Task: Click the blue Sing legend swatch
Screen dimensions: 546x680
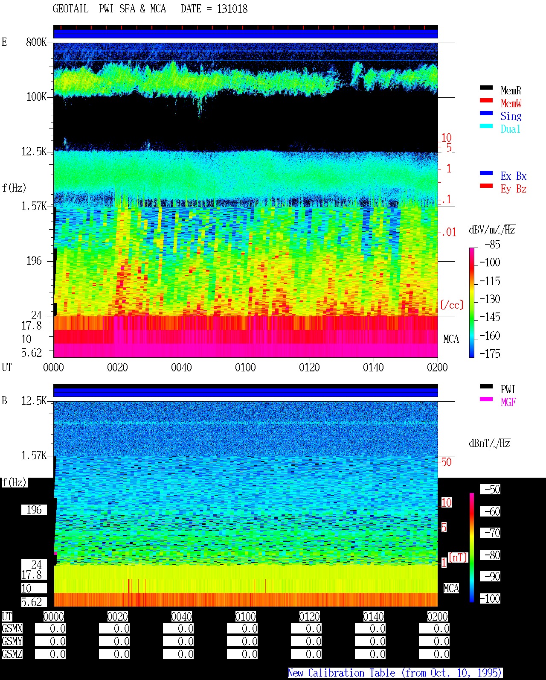Action: click(486, 114)
